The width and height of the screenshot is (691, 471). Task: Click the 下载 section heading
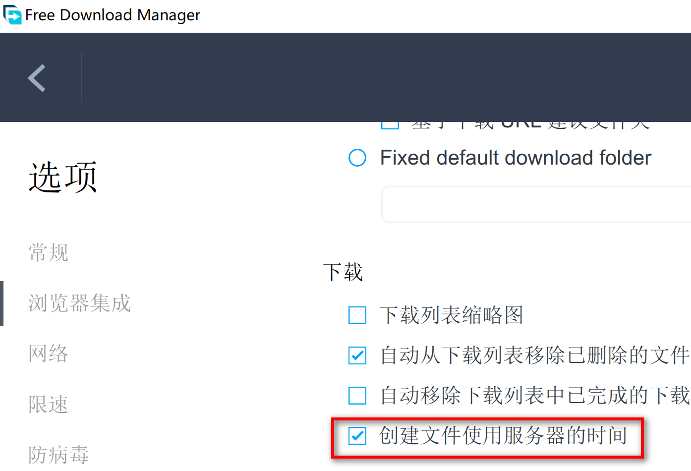coord(343,272)
